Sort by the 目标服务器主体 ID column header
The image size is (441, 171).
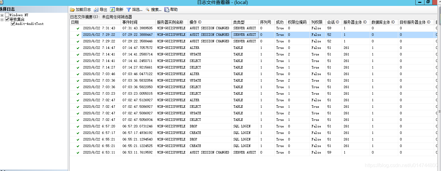tap(416, 22)
